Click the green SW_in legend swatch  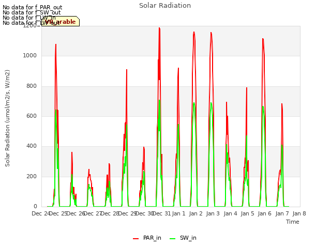coord(172,239)
